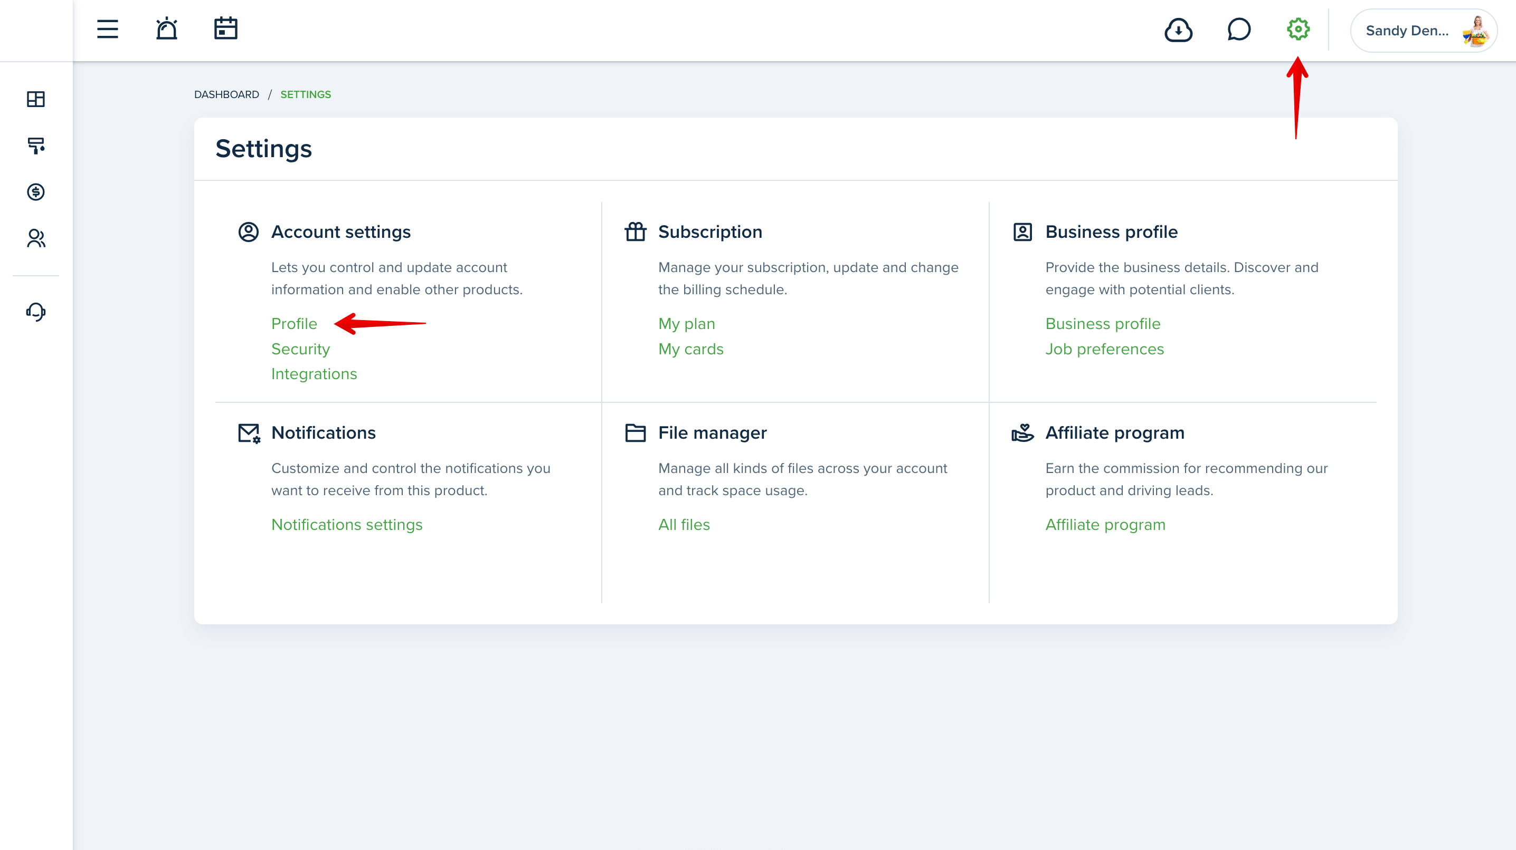Screen dimensions: 1516x850
Task: Open the Security link
Action: pos(301,349)
